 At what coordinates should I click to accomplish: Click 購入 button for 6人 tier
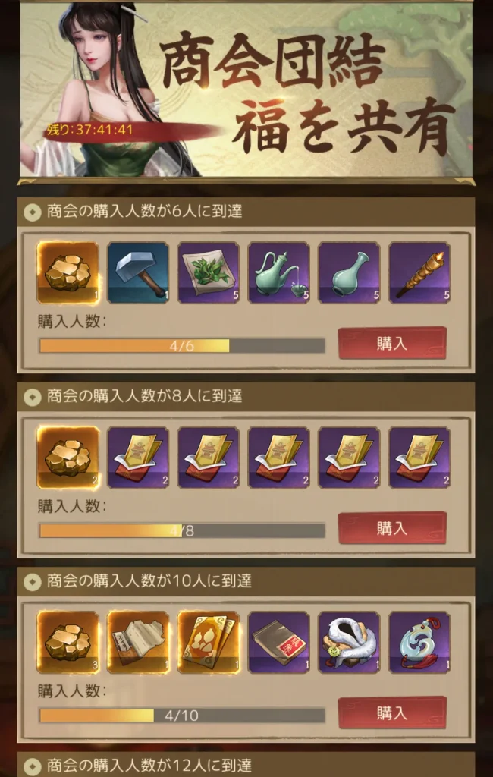point(392,343)
